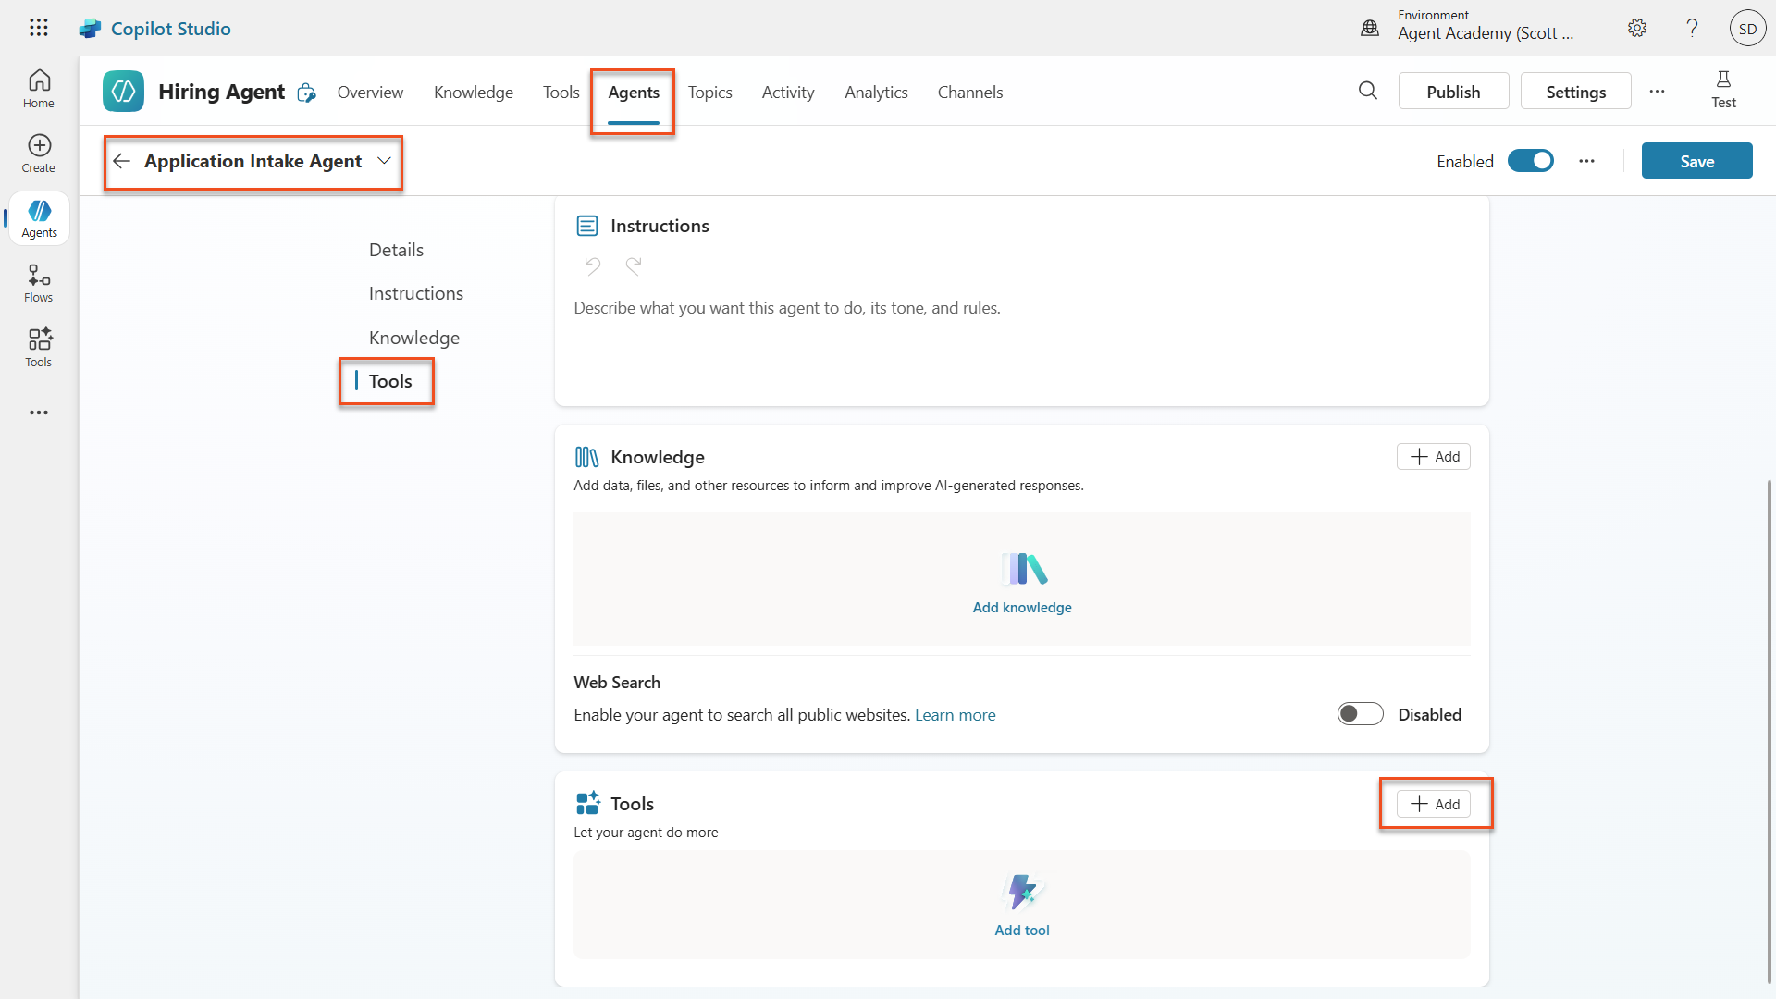Click the vertical page scrollbar

(1769, 731)
